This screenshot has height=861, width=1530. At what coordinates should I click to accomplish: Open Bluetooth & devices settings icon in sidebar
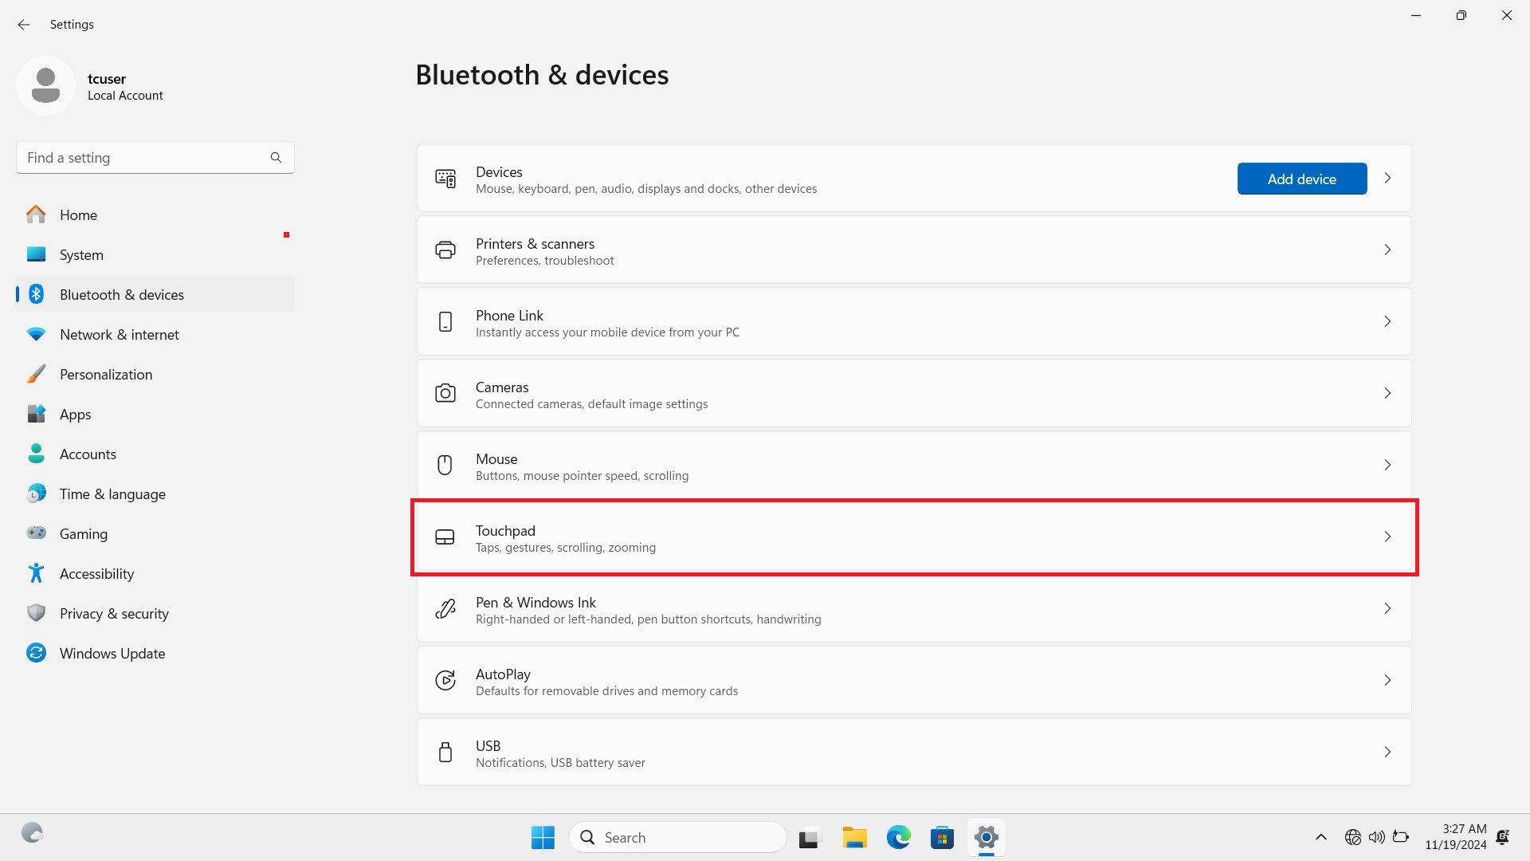click(x=36, y=293)
